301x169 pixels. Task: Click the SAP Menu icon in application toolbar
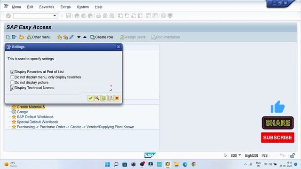14,37
